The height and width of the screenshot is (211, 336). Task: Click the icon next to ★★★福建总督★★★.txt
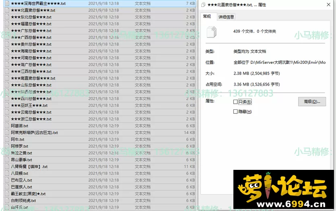7,24
